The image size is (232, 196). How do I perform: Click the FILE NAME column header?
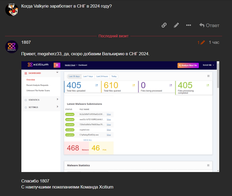click(84, 109)
